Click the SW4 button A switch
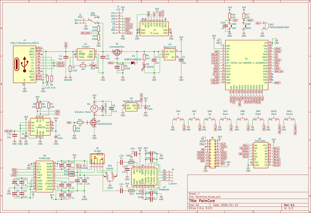Screen dimensions: 311x213 179,119
